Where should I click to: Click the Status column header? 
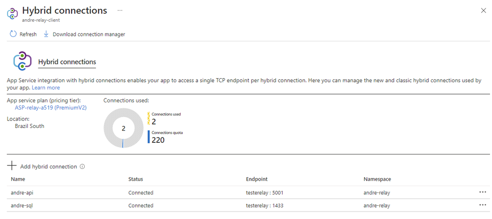pos(135,179)
